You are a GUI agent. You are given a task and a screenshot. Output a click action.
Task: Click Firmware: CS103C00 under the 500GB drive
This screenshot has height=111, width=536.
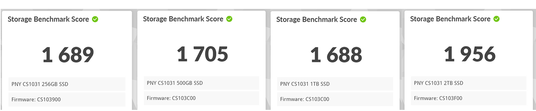[x=201, y=98]
